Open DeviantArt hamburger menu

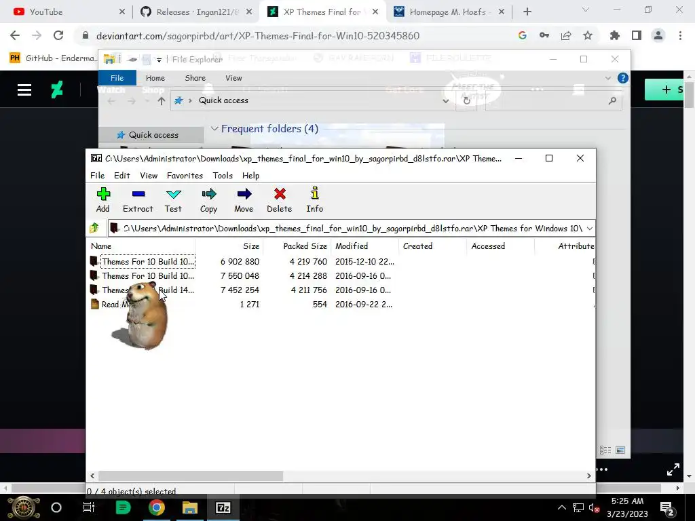(x=24, y=90)
